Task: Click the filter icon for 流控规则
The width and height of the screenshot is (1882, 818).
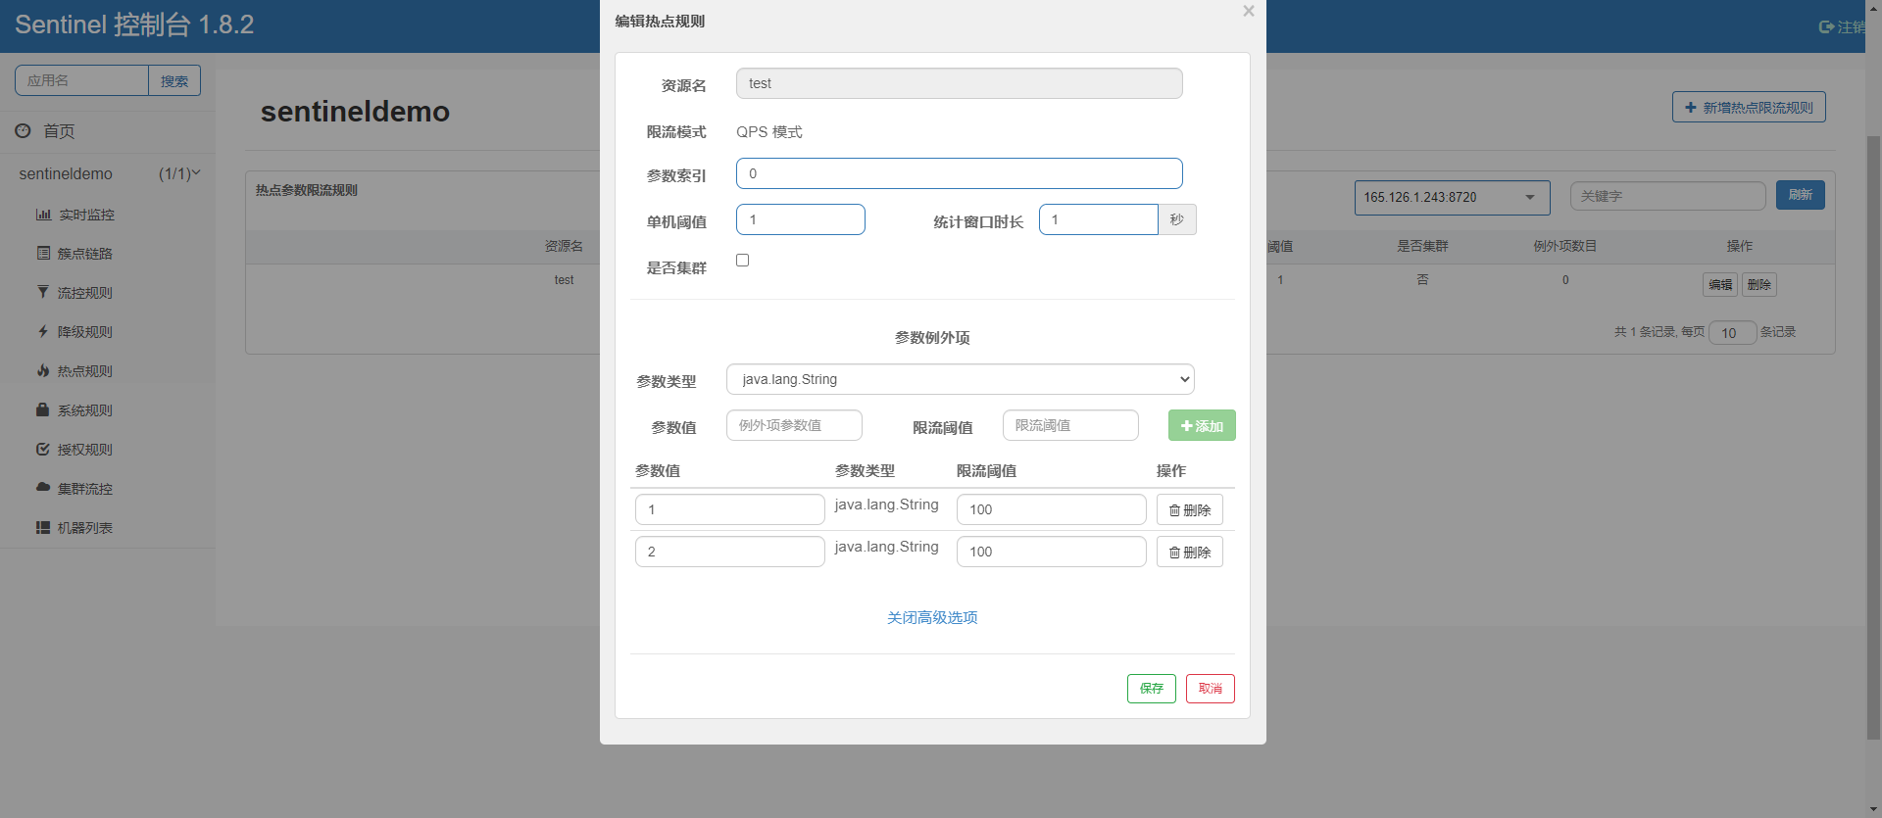Action: pos(43,292)
